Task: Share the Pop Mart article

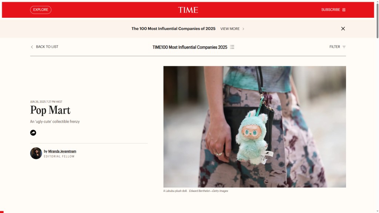Action: tap(33, 133)
